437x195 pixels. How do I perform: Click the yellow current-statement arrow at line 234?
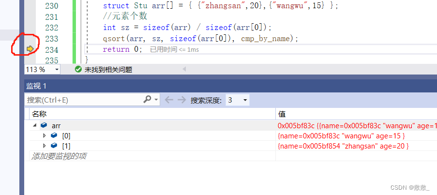pyautogui.click(x=30, y=49)
